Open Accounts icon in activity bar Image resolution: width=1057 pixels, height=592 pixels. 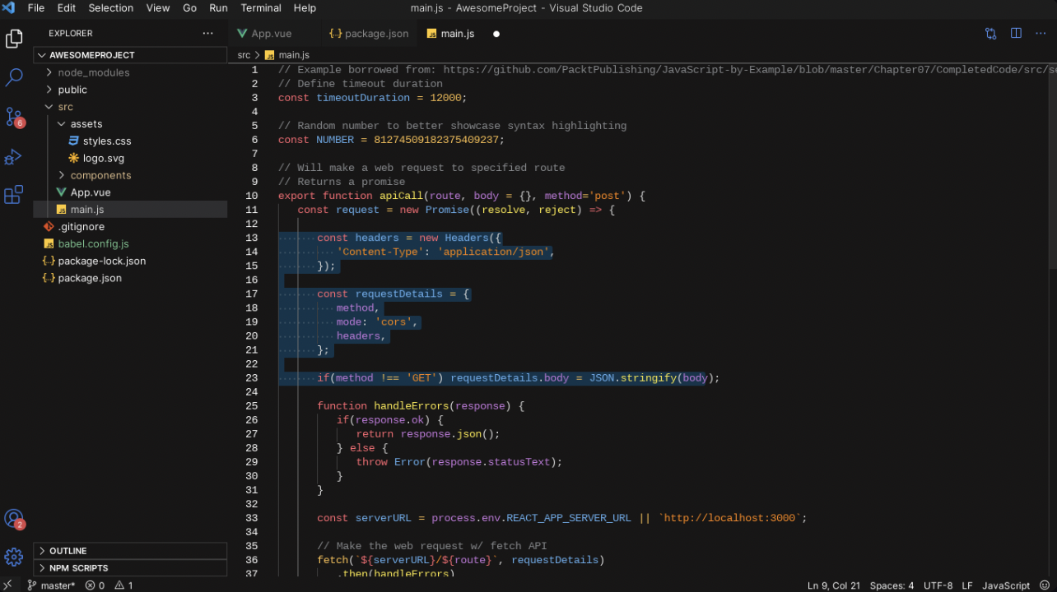[x=14, y=519]
